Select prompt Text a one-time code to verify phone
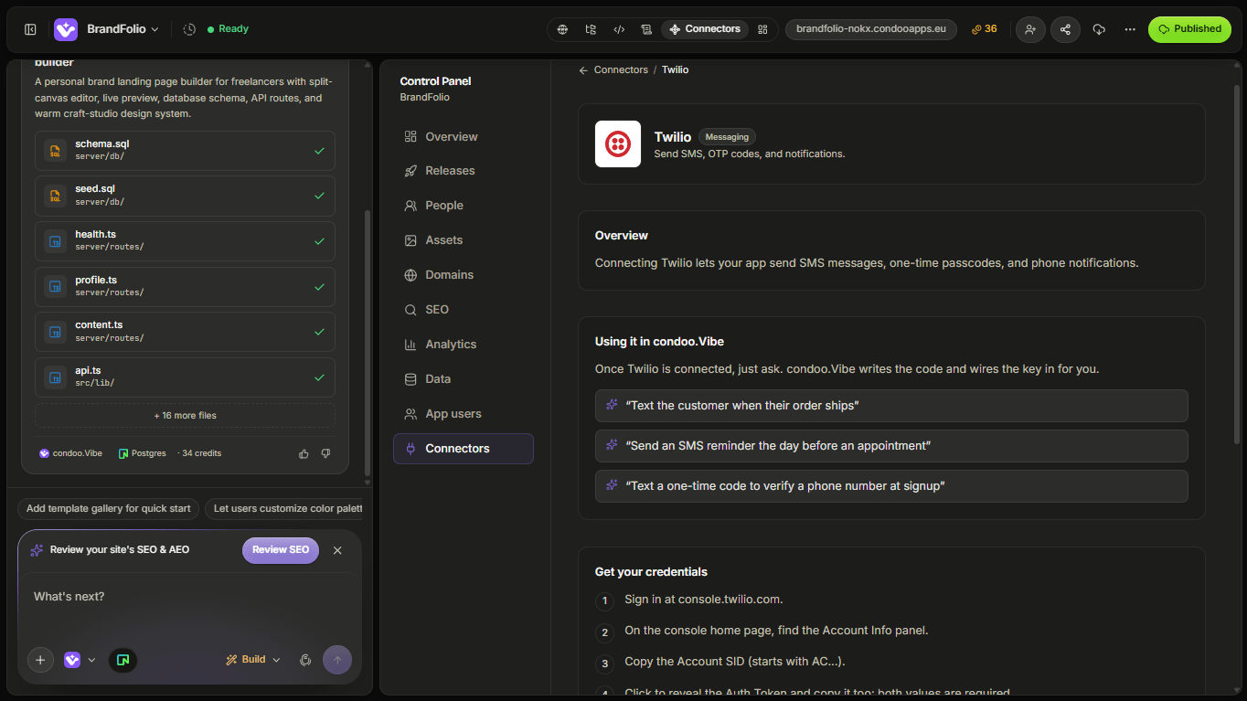Viewport: 1247px width, 701px height. pos(891,486)
